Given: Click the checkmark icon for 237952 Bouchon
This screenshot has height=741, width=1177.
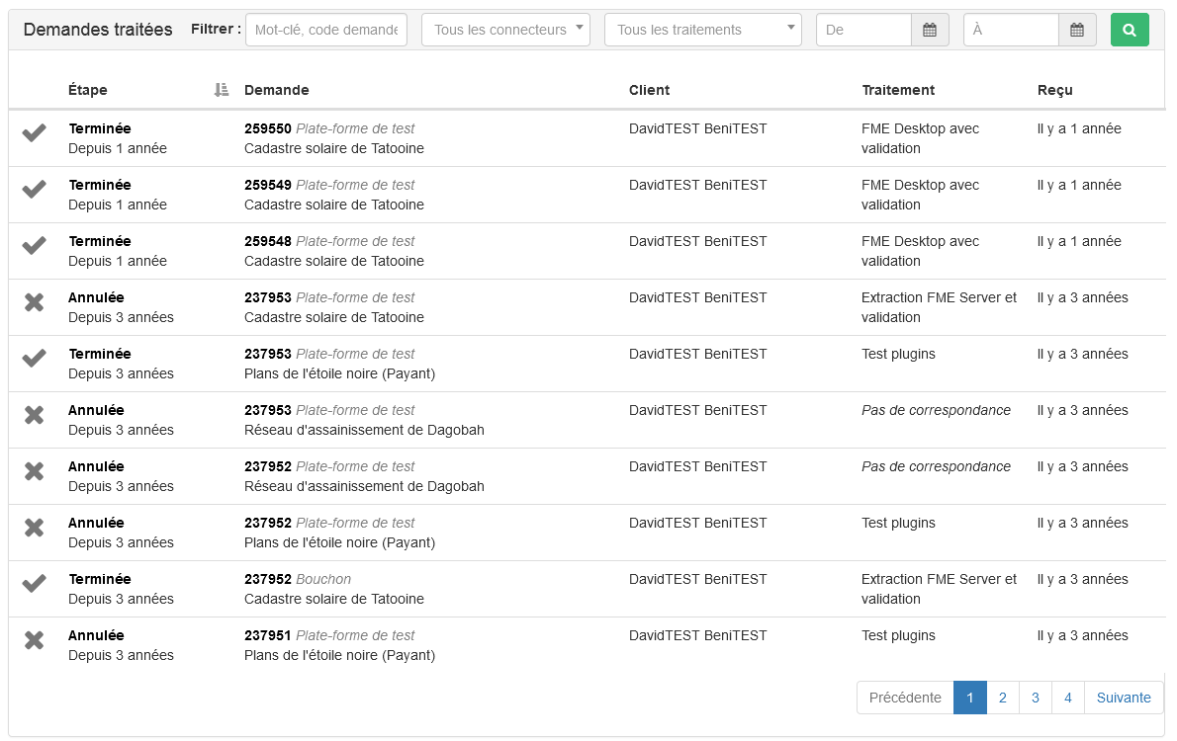Looking at the screenshot, I should (x=35, y=584).
